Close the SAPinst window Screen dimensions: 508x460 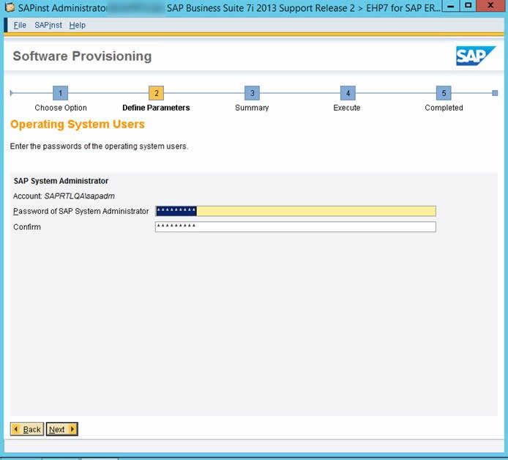pos(490,6)
